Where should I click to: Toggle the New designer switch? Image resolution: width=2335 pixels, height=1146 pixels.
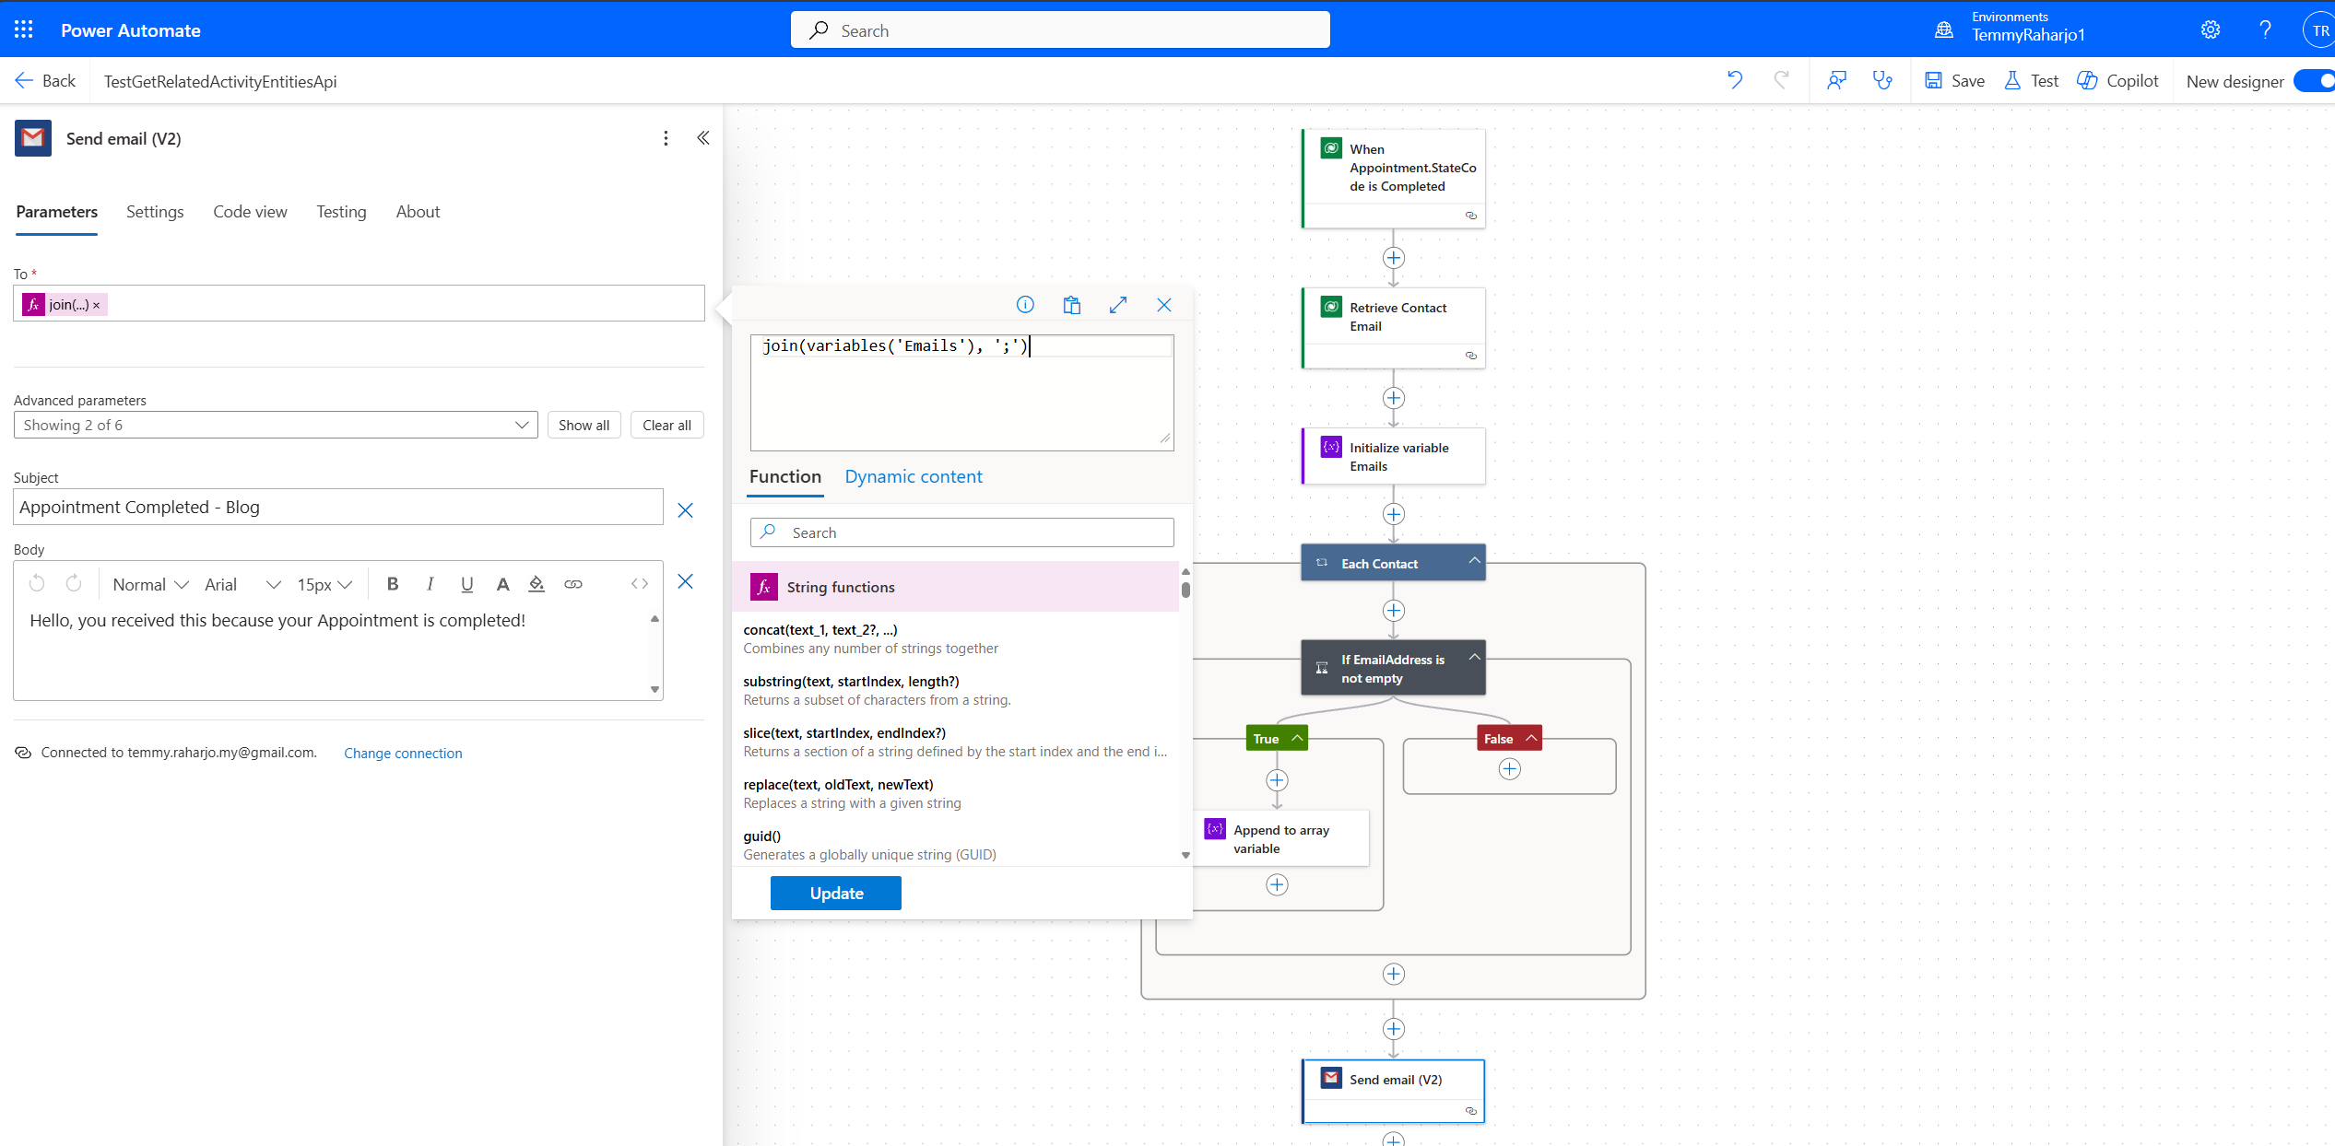[x=2316, y=81]
